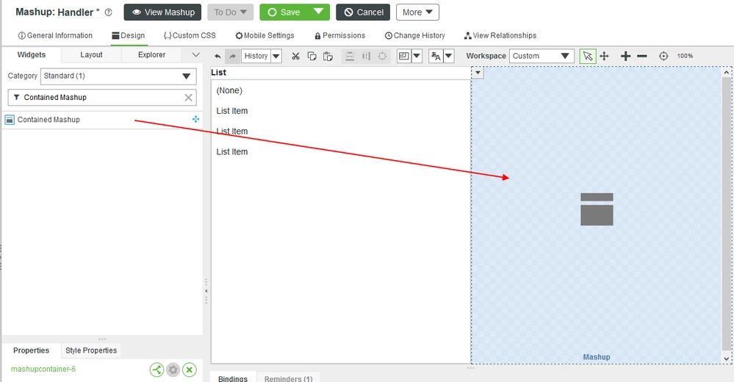Open the layout panel dropdown arrow
The height and width of the screenshot is (382, 734).
pyautogui.click(x=417, y=56)
